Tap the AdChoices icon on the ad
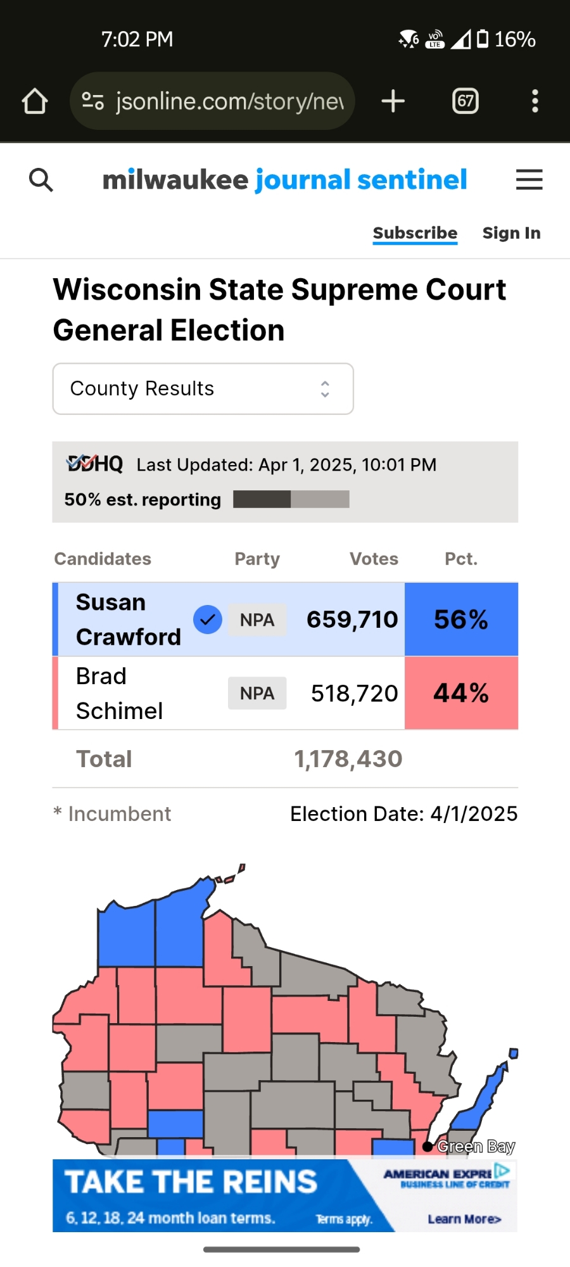 click(x=502, y=1169)
